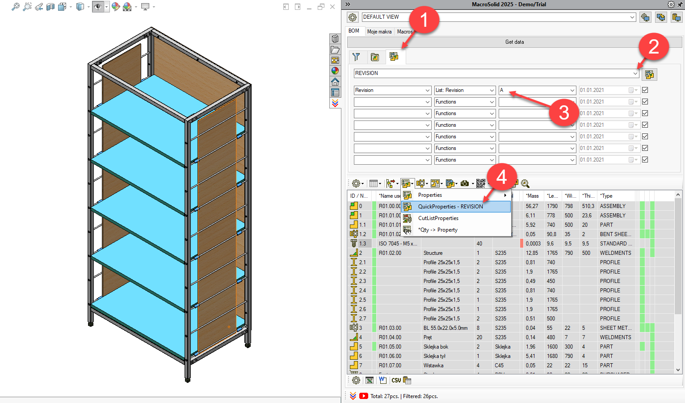This screenshot has width=685, height=403.
Task: Choose CutListProperties menu item
Action: [456, 218]
